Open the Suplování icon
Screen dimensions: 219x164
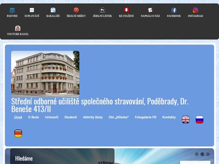pyautogui.click(x=32, y=10)
